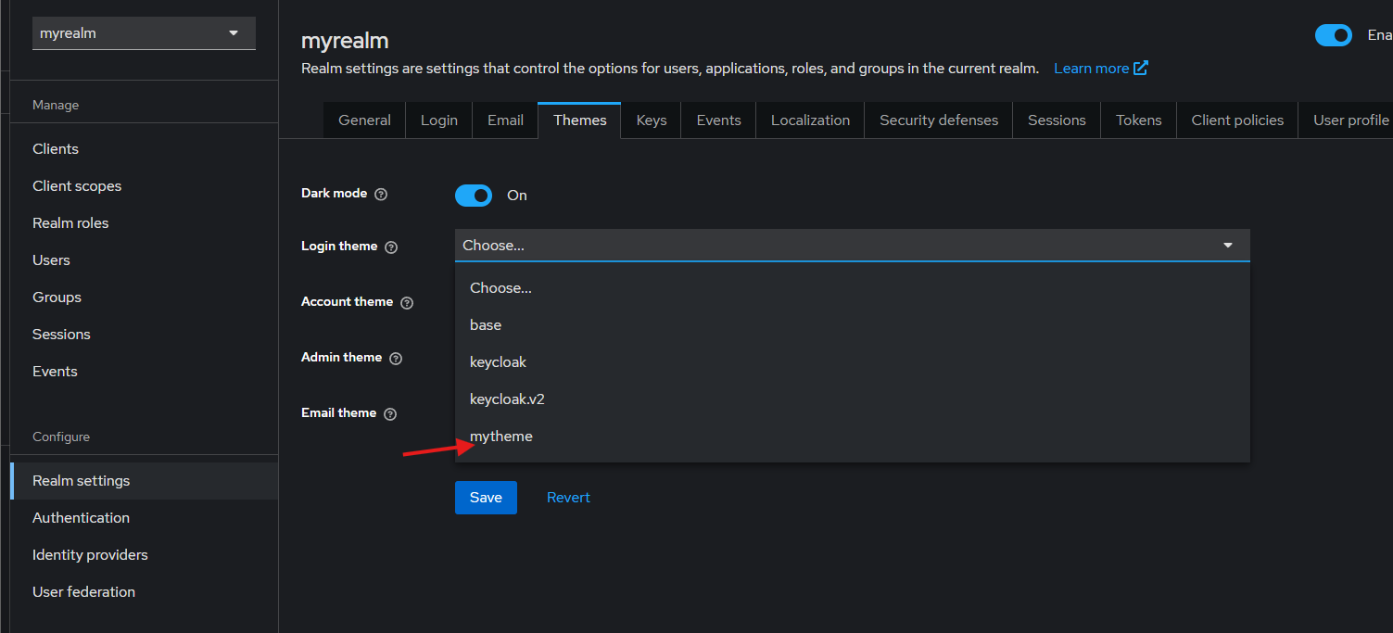Switch to the Sessions tab
The width and height of the screenshot is (1393, 633).
point(1057,120)
